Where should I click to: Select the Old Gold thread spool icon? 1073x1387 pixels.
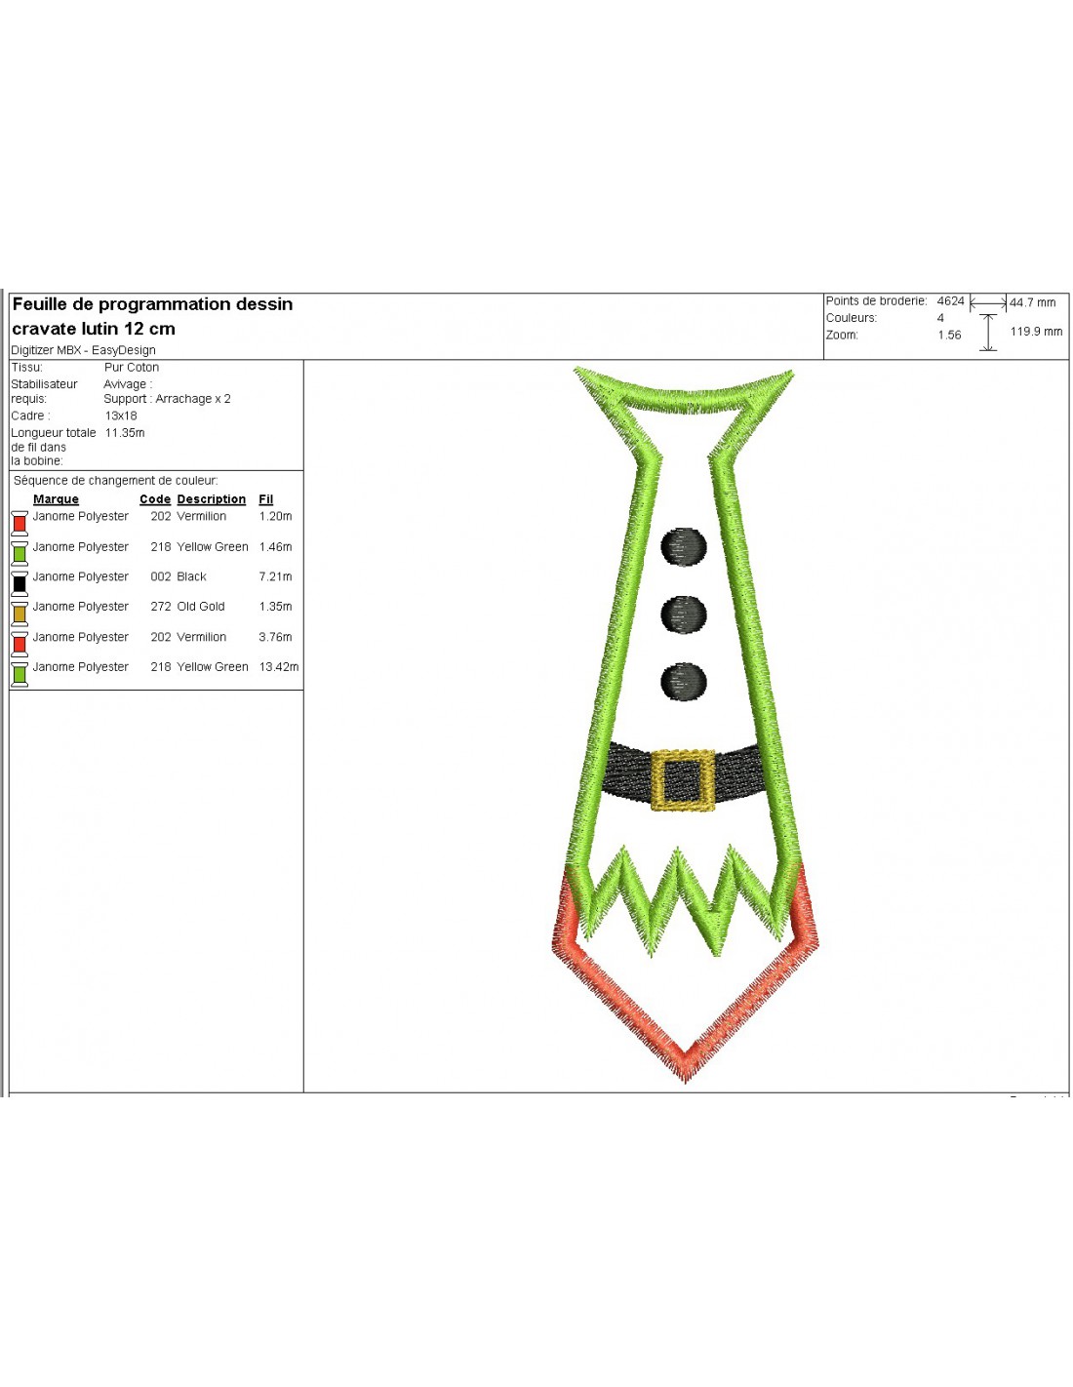pos(20,614)
